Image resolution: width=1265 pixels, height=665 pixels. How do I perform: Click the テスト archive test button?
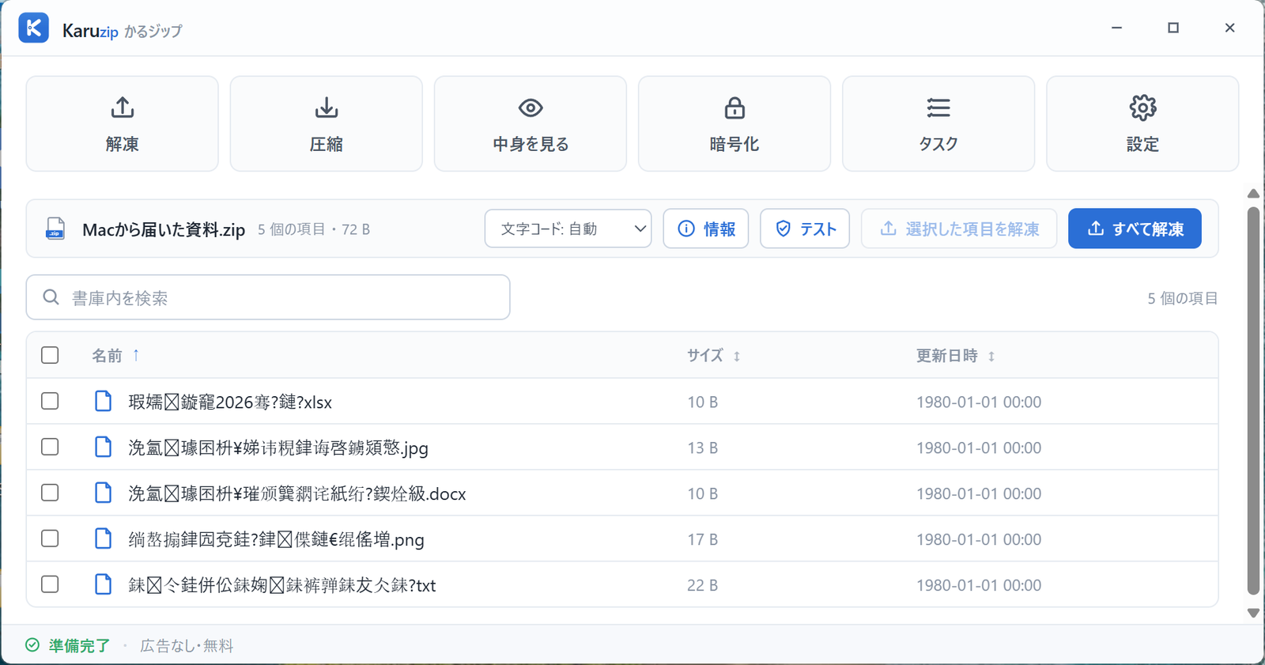coord(805,229)
